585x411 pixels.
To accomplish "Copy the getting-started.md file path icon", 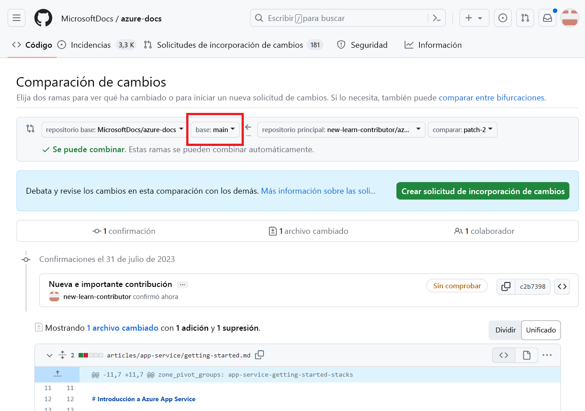I will point(259,355).
